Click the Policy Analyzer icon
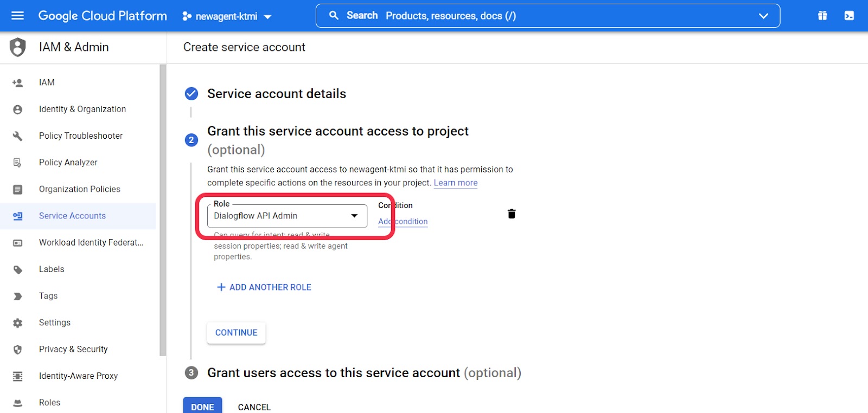Screen dimensions: 868x413 (17, 163)
